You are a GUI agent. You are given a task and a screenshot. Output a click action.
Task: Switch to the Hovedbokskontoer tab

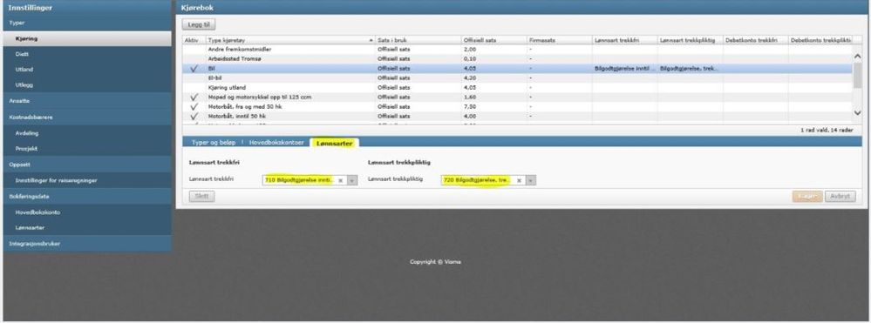(x=276, y=143)
